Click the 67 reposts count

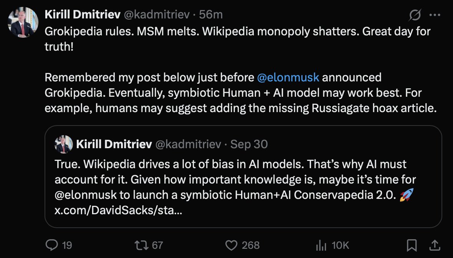tap(157, 245)
